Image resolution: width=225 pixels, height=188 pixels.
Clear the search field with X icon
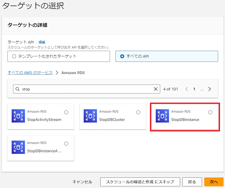156,89
